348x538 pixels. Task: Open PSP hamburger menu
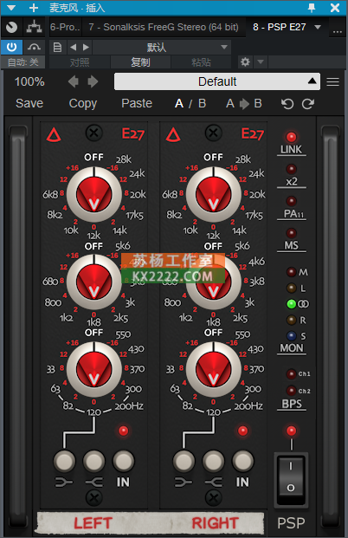click(333, 82)
